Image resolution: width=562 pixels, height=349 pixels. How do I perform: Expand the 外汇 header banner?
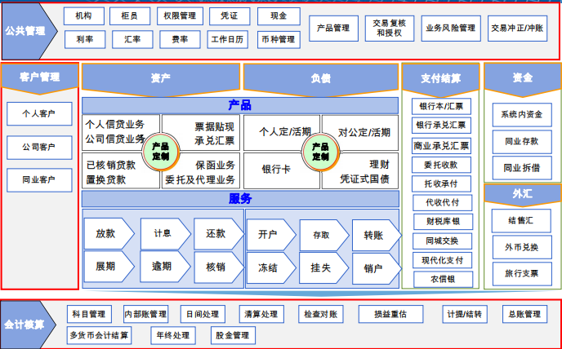522,194
